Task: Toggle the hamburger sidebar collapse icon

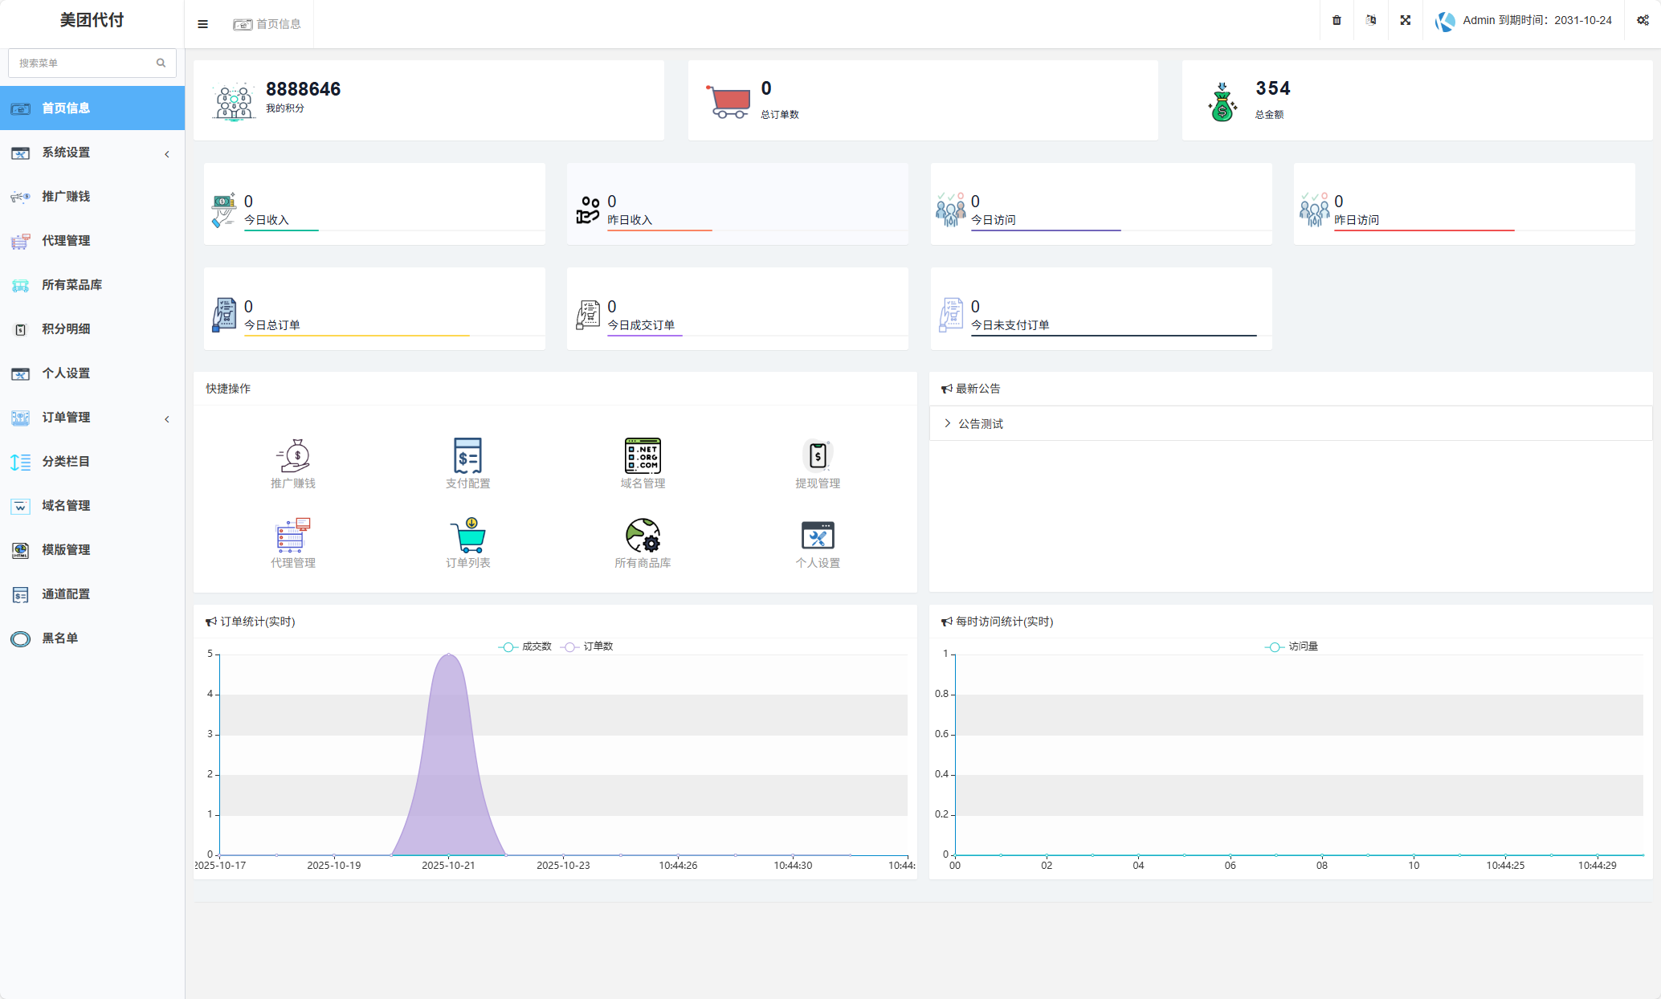Action: [x=202, y=24]
